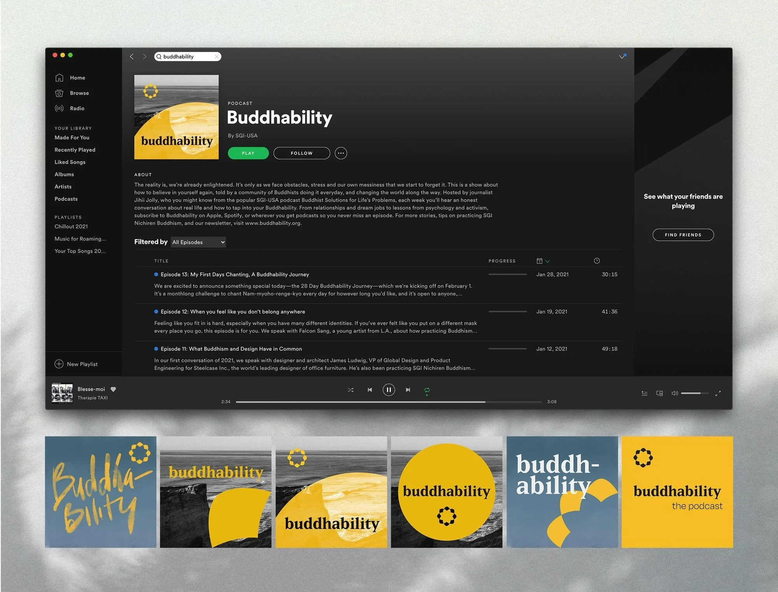Screen dimensions: 778x592
Task: Go to Browse in the sidebar
Action: click(x=79, y=93)
